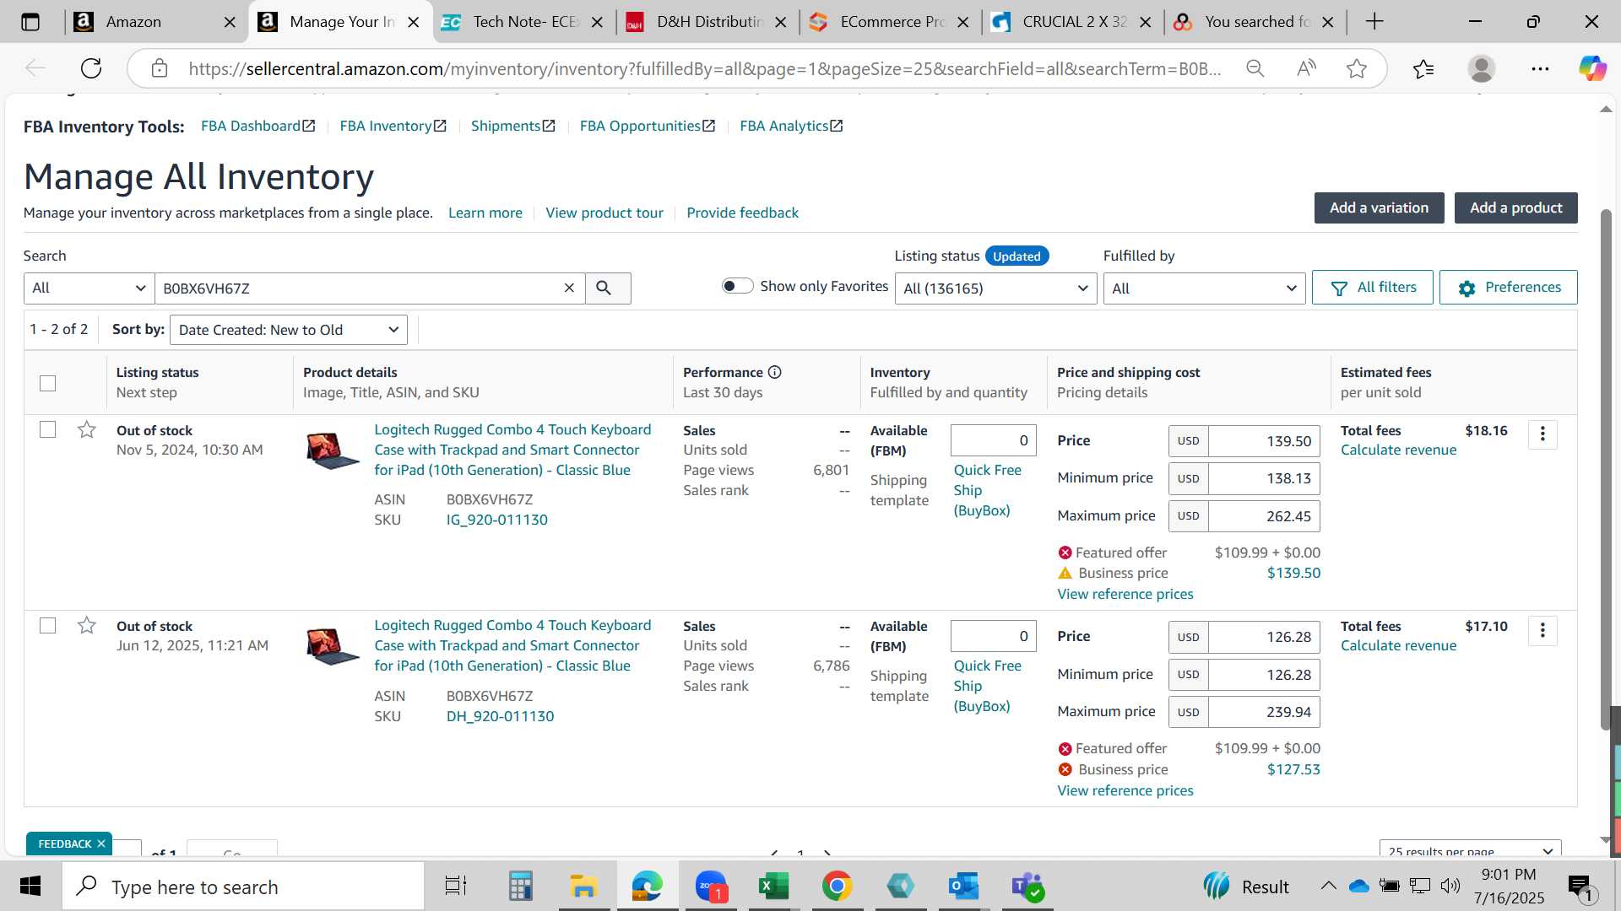This screenshot has height=911, width=1621.
Task: Switch to ECommerce Pro tab
Action: click(x=891, y=22)
